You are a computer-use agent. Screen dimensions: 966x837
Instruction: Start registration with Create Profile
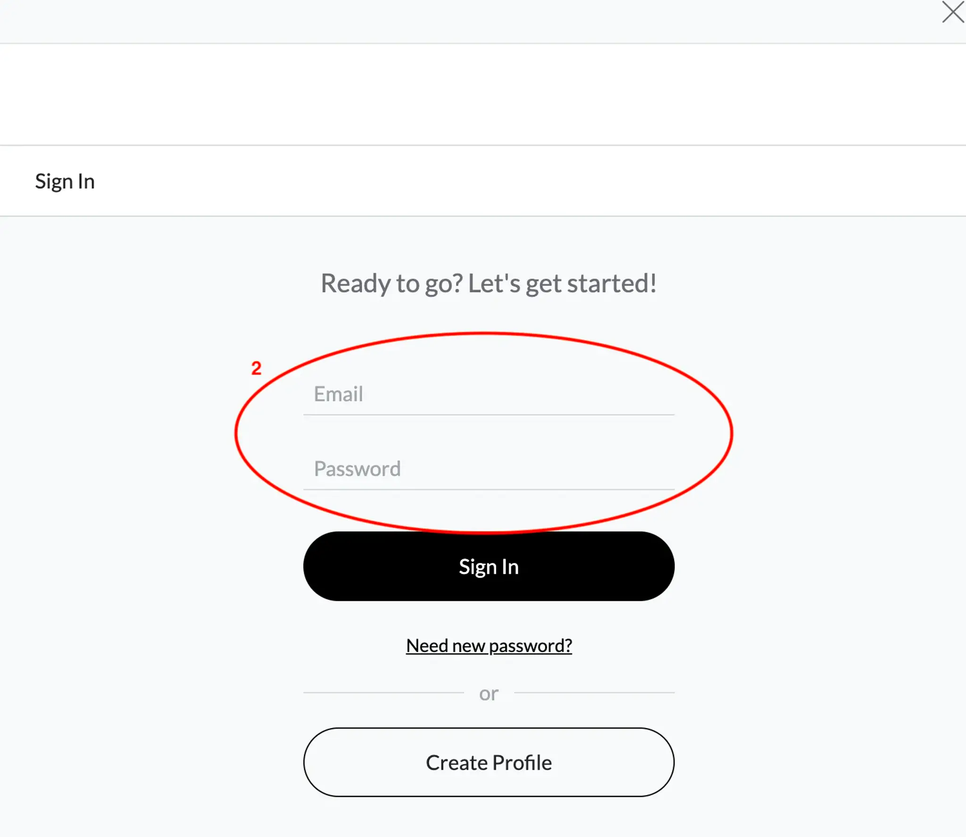[489, 762]
